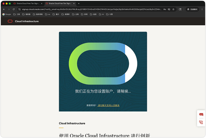
Task: Open the red chat bubble widget icon
Action: (201, 114)
